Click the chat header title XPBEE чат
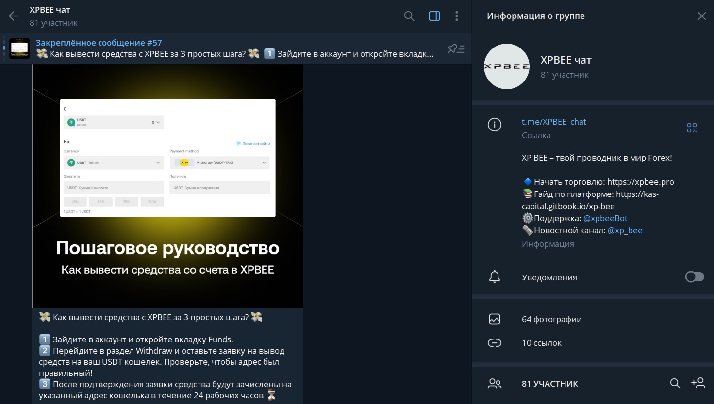This screenshot has width=714, height=404. (x=50, y=10)
